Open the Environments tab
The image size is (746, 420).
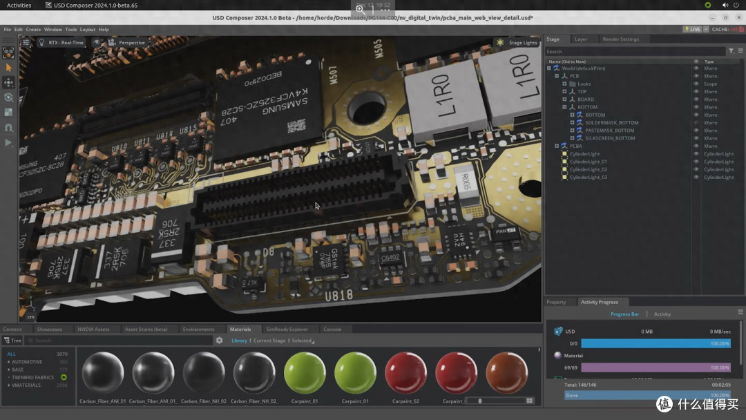pyautogui.click(x=198, y=329)
